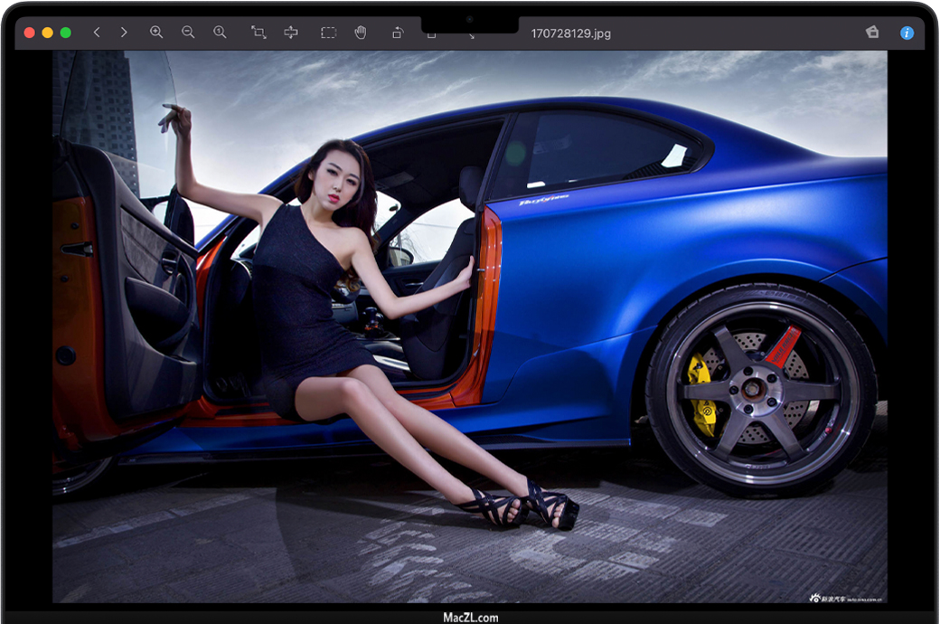Choose the Hand pan tool

[x=361, y=33]
